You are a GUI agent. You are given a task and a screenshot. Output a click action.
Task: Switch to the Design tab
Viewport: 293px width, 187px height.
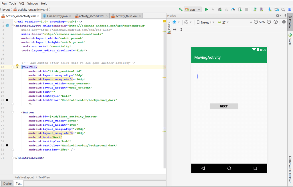[8, 184]
